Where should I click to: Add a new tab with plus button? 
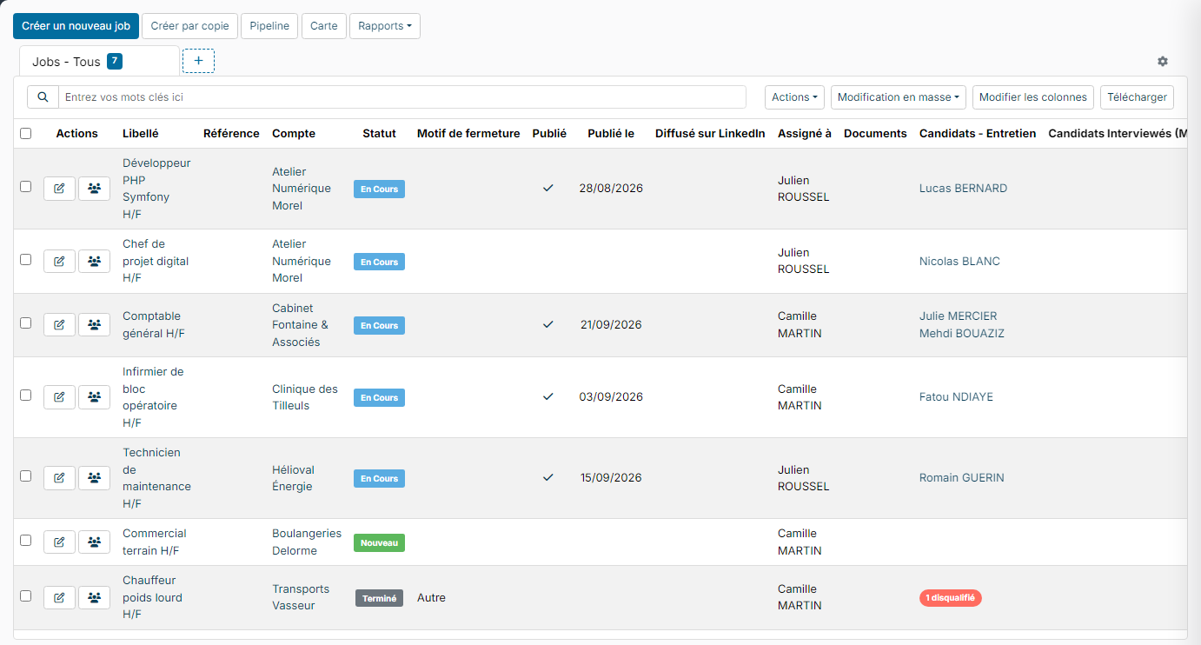coord(198,61)
